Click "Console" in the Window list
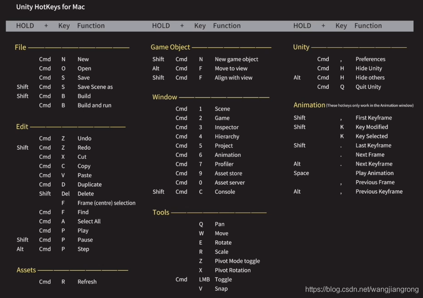423x298 pixels. (x=225, y=192)
